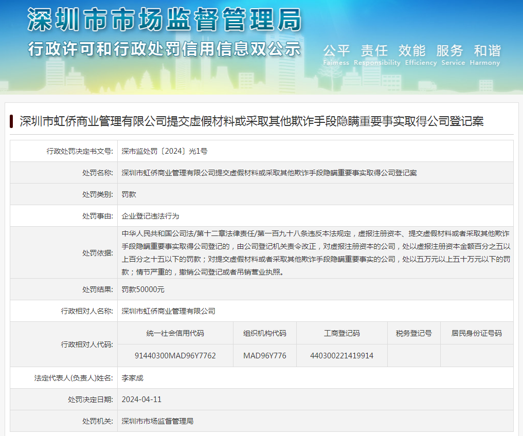523x436 pixels.
Task: Select organization code MAD96Y776
Action: [x=264, y=356]
